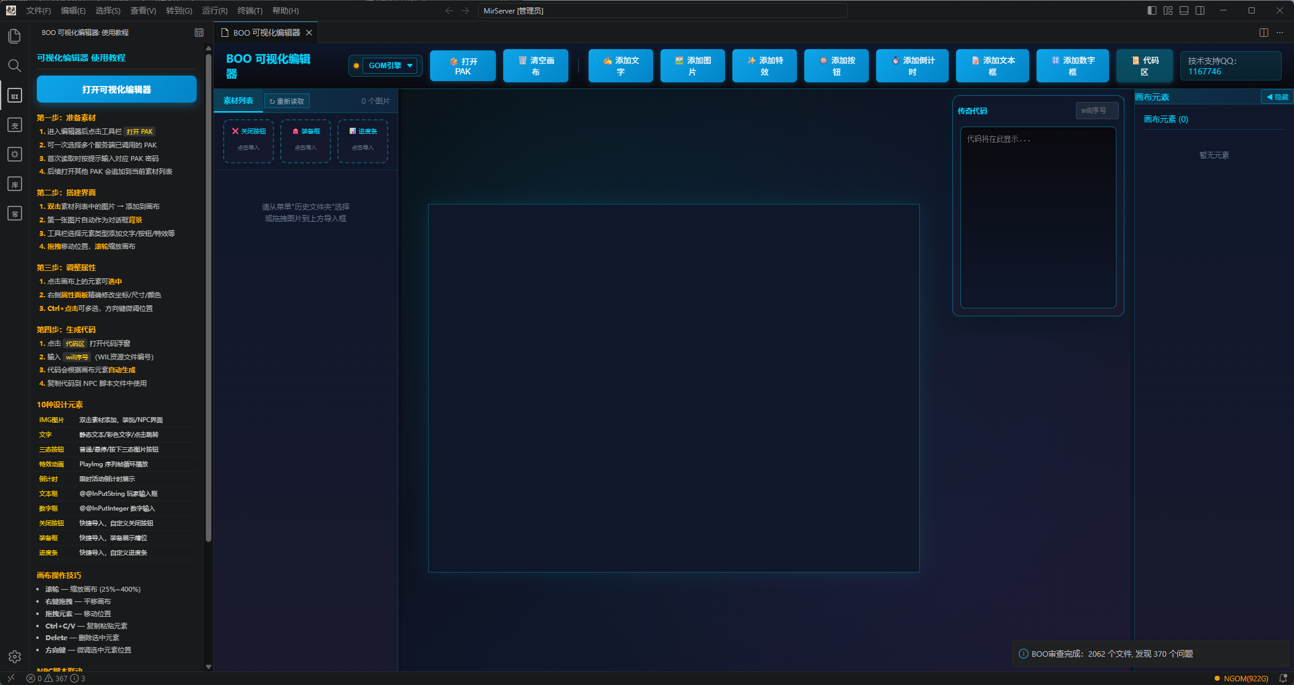This screenshot has width=1294, height=685.
Task: Click the 打开PAK toolbar button
Action: coord(463,66)
